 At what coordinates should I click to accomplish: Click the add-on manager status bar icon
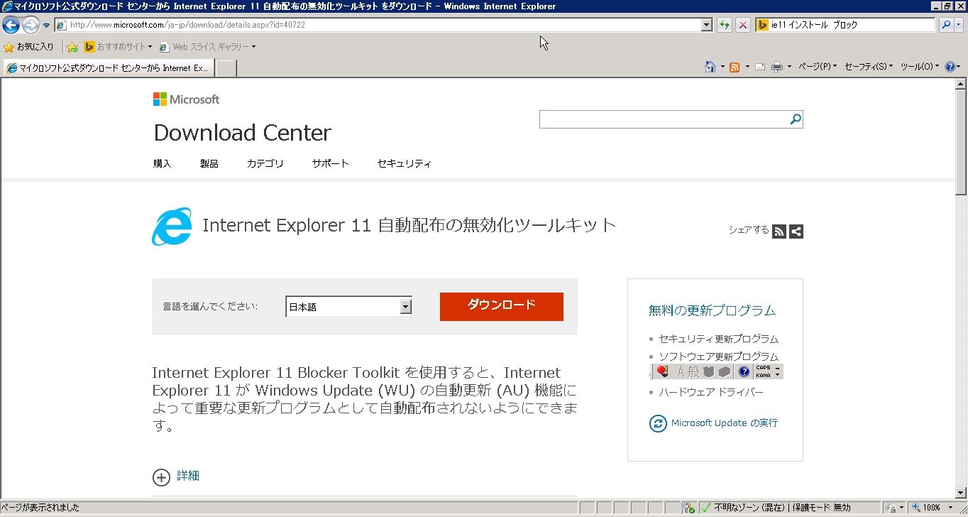[688, 508]
